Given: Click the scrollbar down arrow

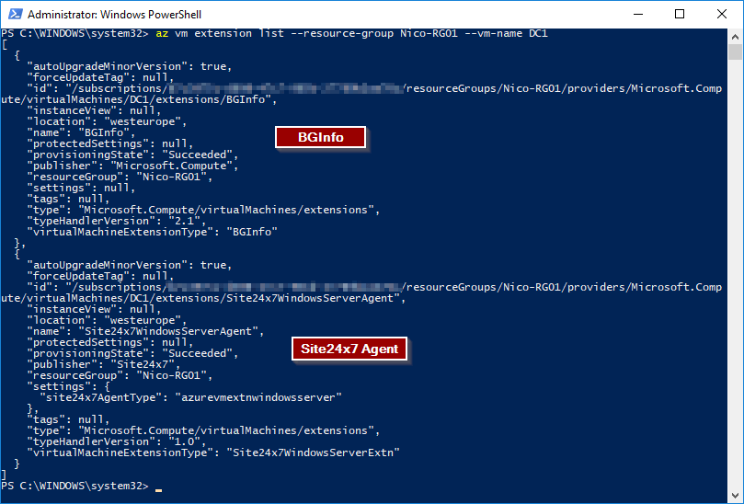Looking at the screenshot, I should tap(735, 496).
